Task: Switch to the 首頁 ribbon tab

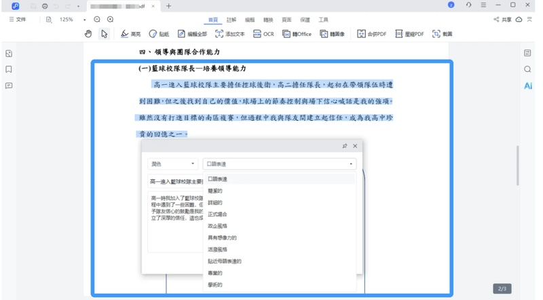Action: click(213, 20)
